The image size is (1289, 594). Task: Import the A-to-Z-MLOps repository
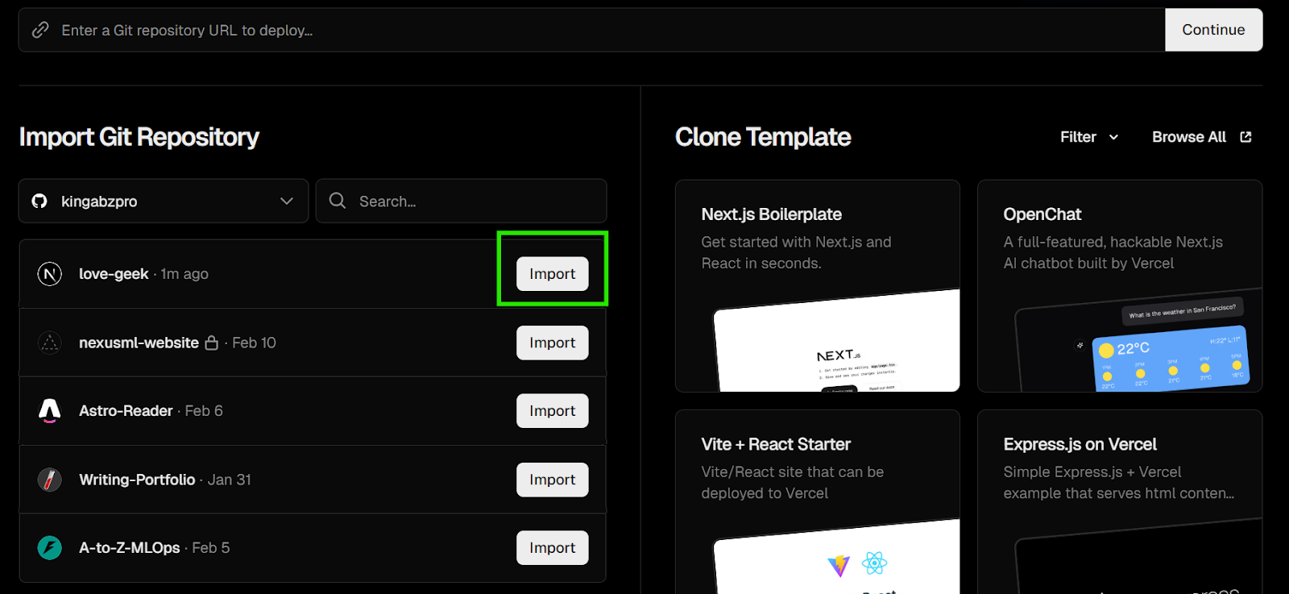tap(553, 548)
